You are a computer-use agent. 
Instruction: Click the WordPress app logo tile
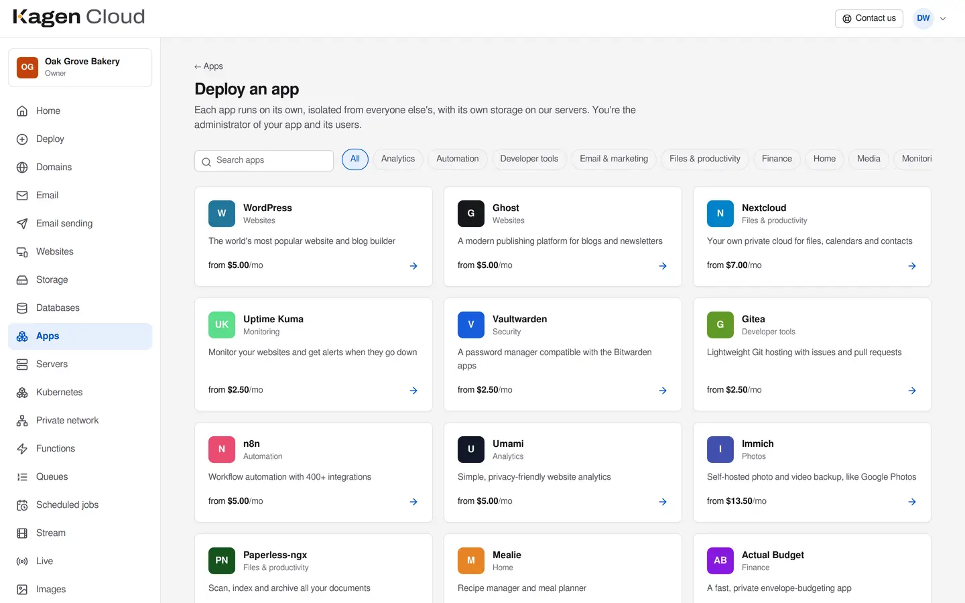tap(222, 214)
